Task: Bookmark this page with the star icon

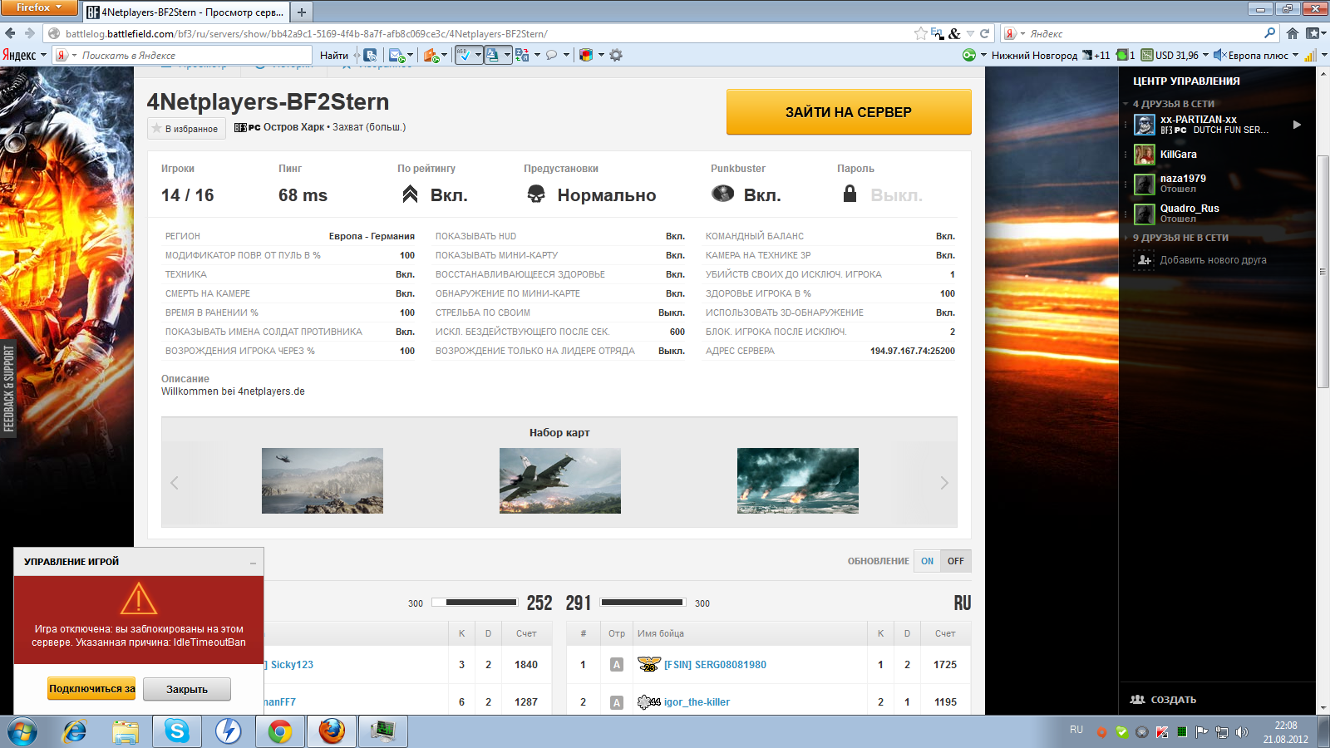Action: [920, 33]
